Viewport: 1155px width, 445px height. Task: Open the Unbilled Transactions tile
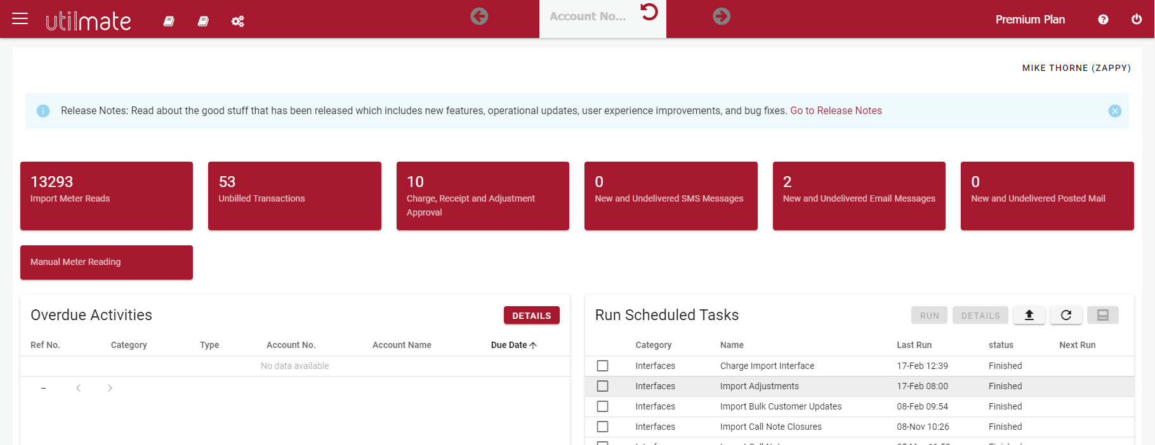[x=294, y=195]
